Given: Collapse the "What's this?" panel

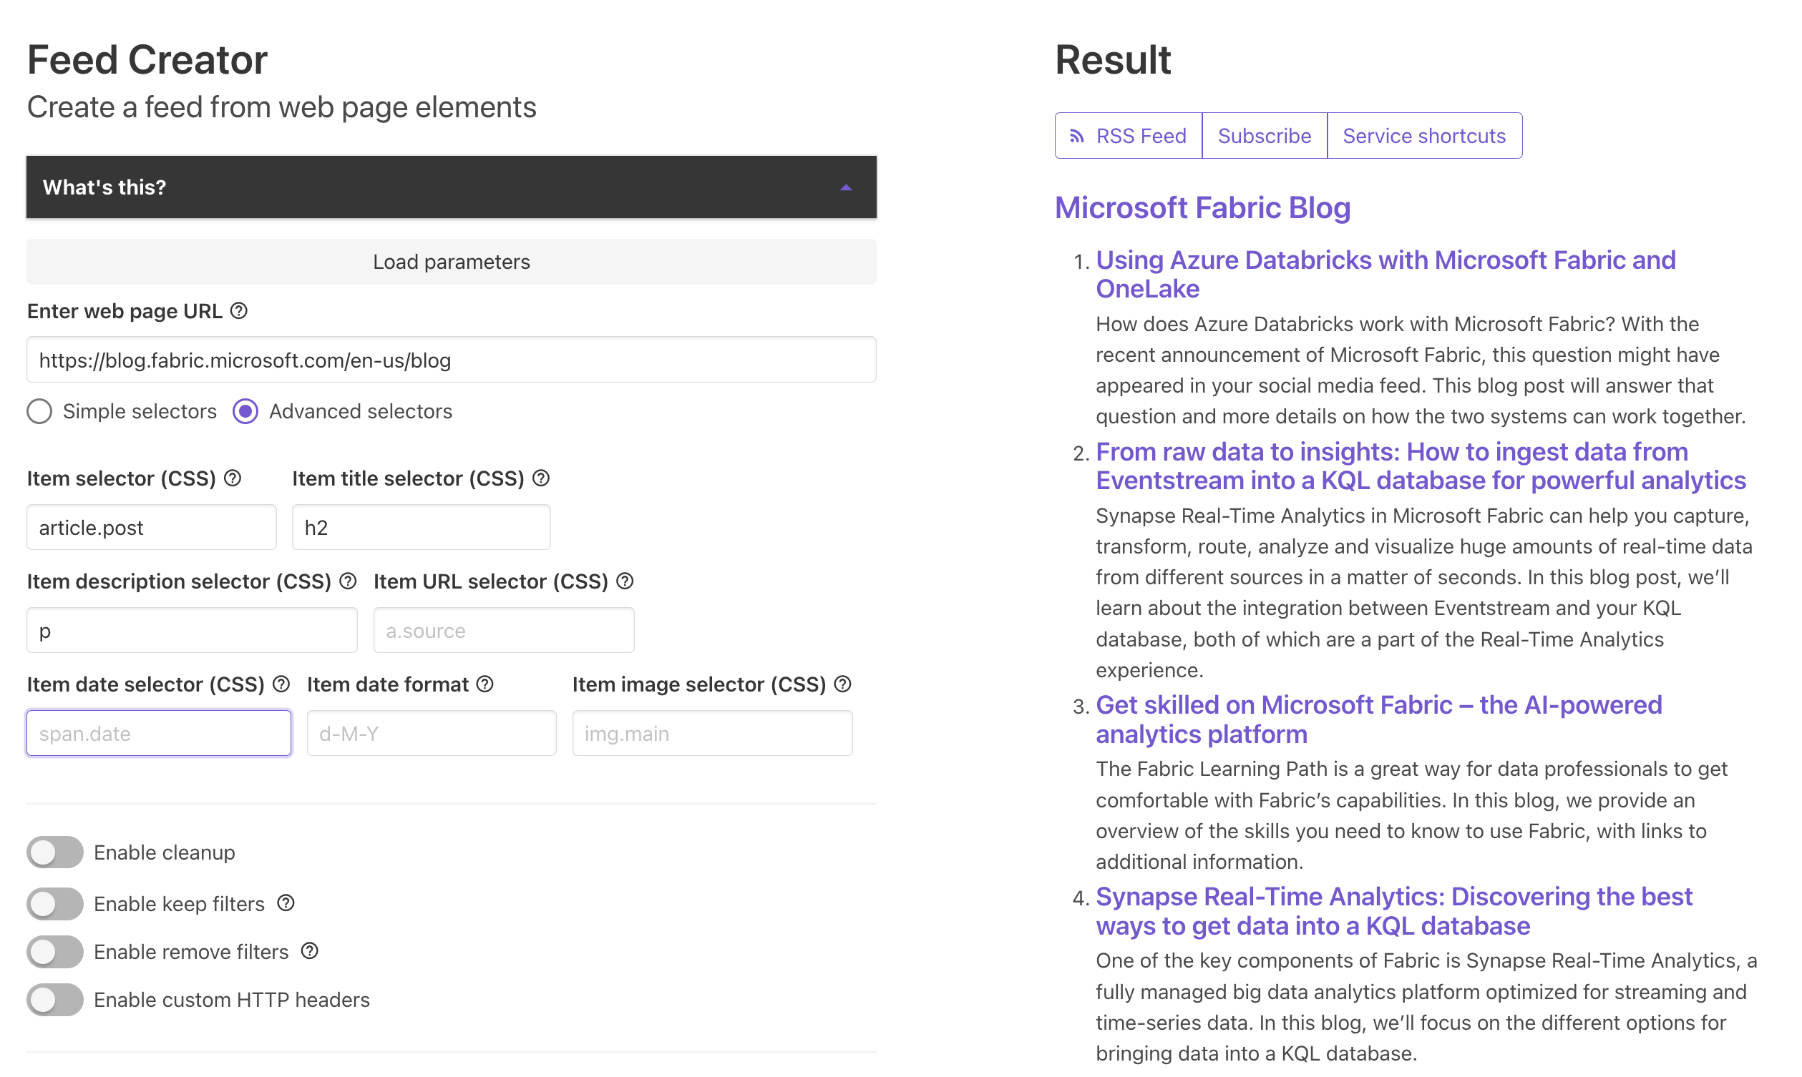Looking at the screenshot, I should [x=847, y=187].
